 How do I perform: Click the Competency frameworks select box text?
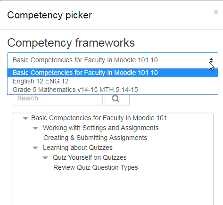coord(85,60)
